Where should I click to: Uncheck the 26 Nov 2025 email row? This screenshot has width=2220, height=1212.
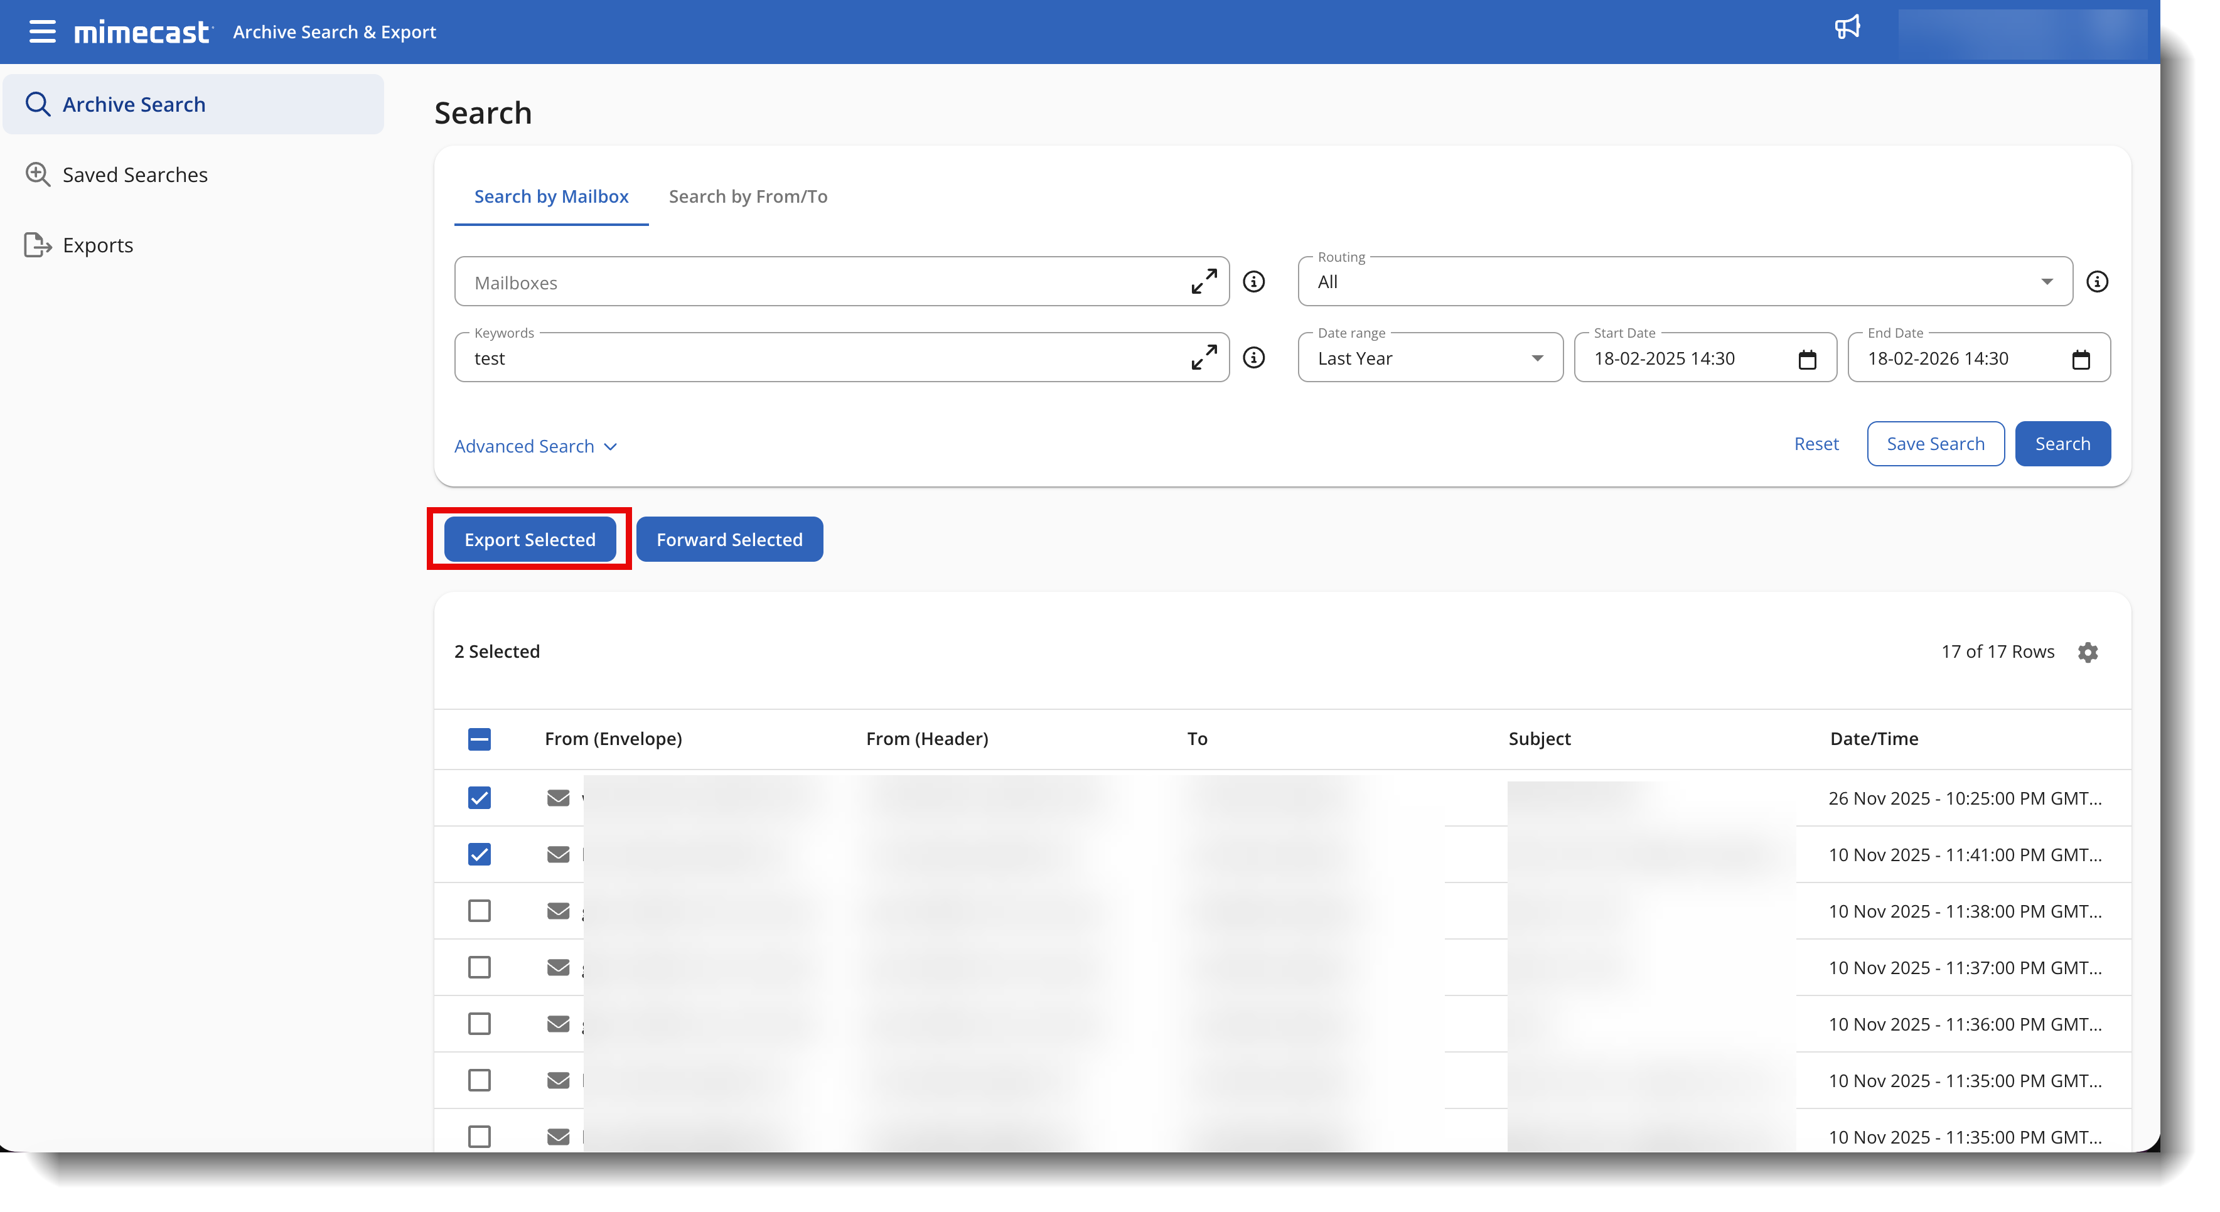[x=479, y=798]
